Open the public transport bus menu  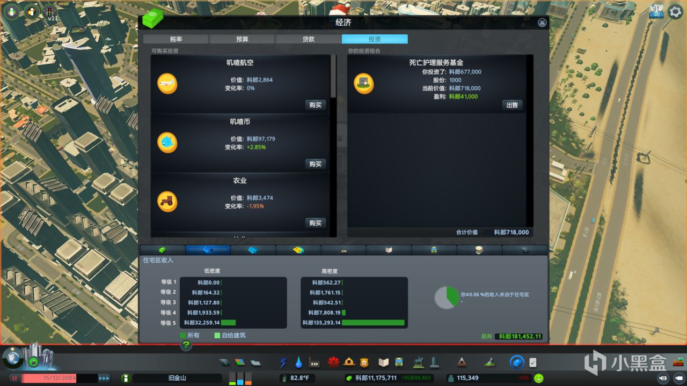399,363
